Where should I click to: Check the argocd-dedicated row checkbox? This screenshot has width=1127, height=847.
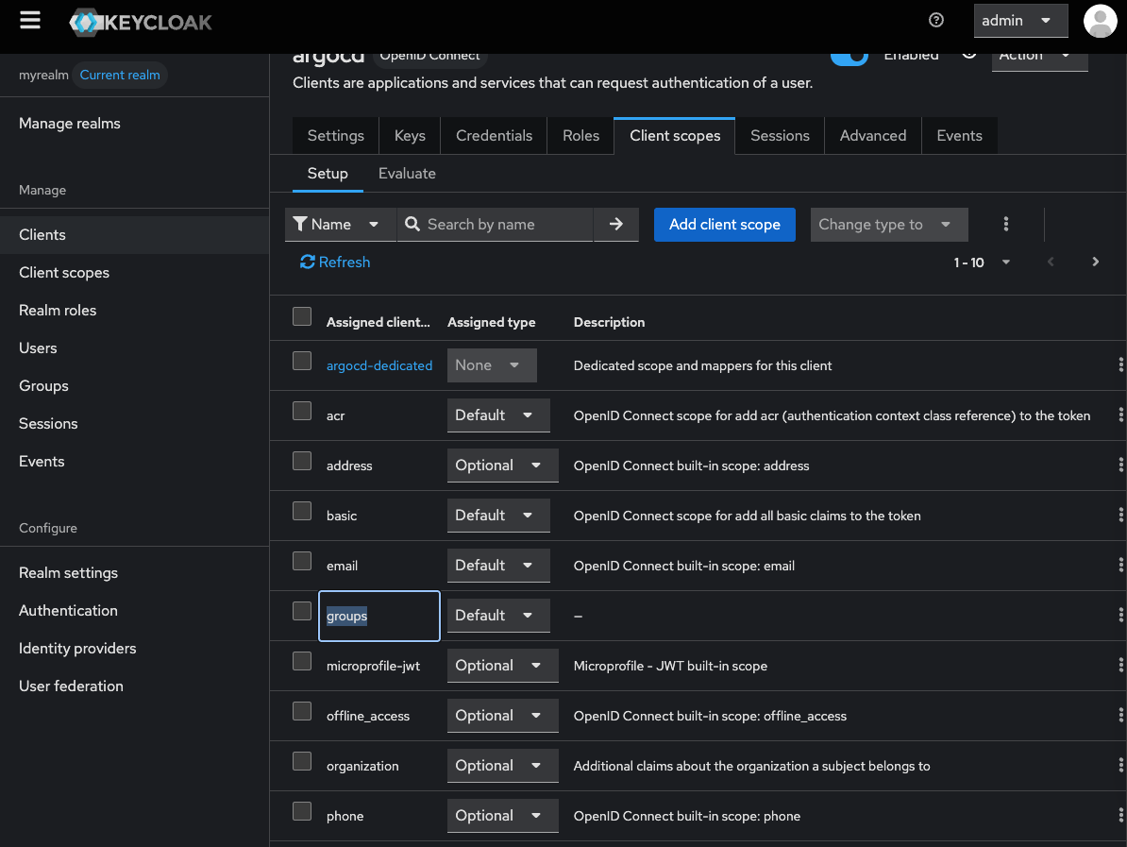[302, 361]
